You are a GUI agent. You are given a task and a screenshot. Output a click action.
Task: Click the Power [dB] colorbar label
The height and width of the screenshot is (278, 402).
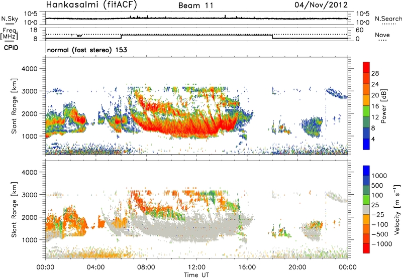click(x=383, y=106)
